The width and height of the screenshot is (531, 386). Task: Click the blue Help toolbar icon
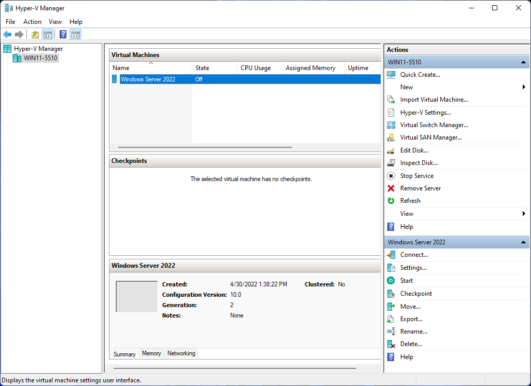pos(63,34)
